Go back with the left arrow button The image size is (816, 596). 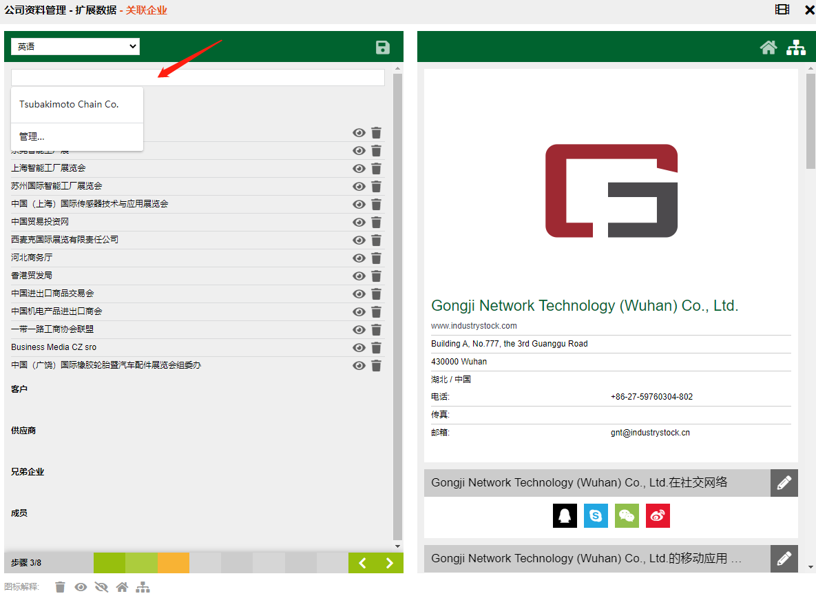[x=362, y=563]
